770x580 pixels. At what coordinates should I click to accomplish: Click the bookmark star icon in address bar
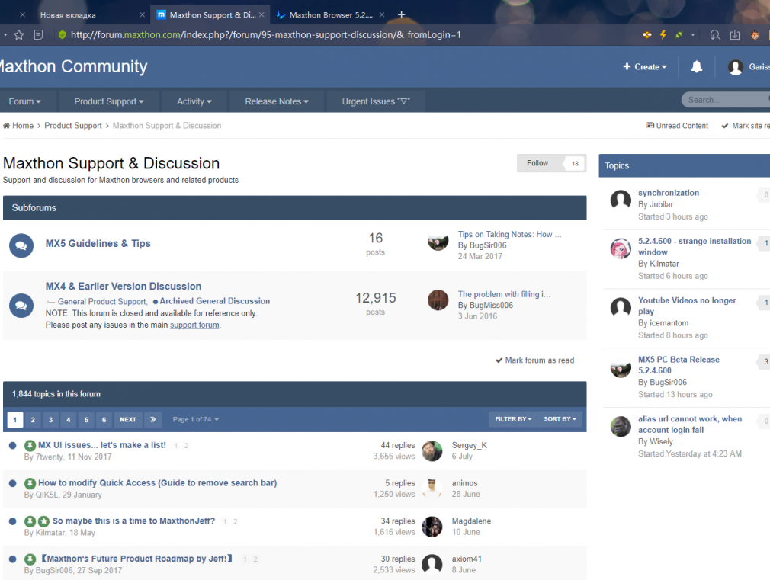[x=18, y=35]
